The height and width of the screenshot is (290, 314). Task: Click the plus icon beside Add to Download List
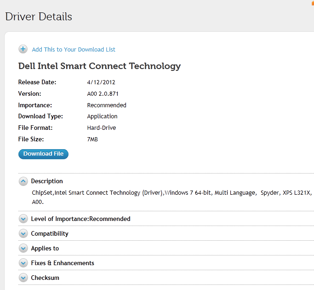pos(23,49)
